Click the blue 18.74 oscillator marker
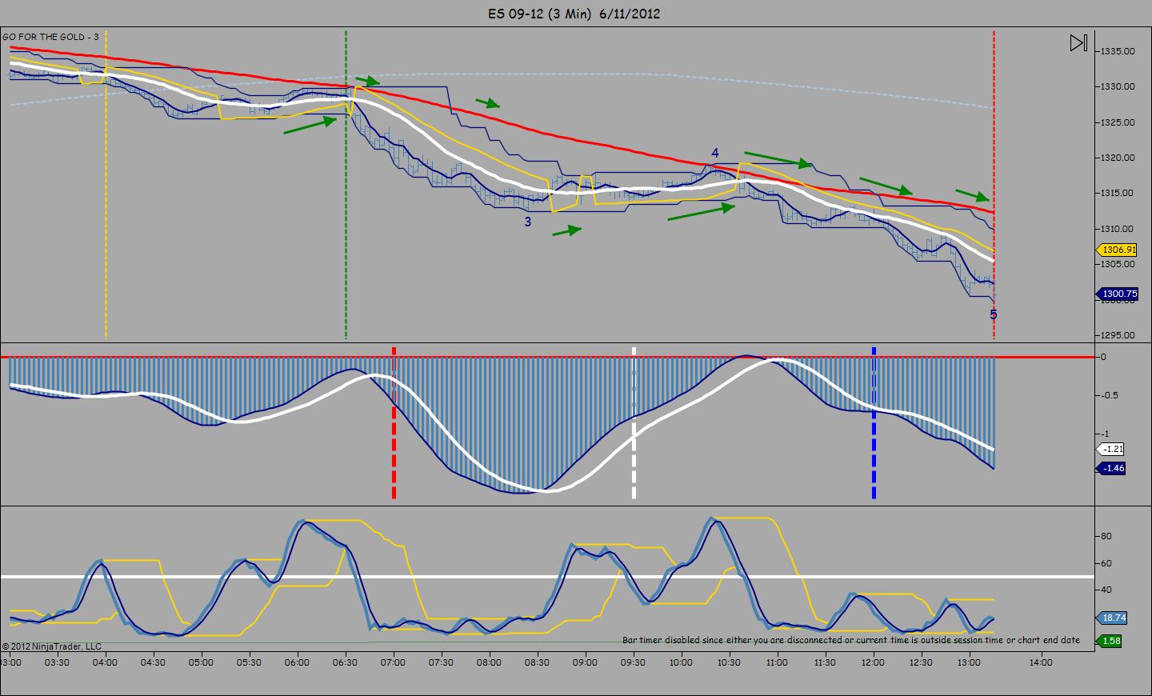Screen dimensions: 1152x696 (x=1111, y=618)
